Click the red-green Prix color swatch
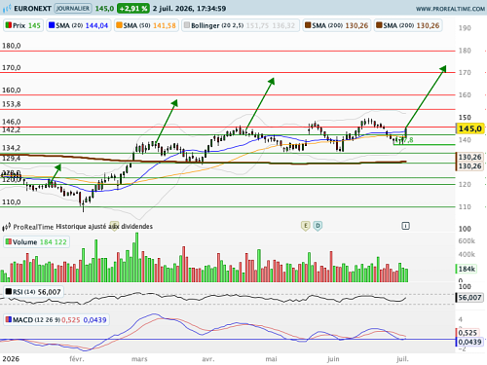 tap(9, 25)
